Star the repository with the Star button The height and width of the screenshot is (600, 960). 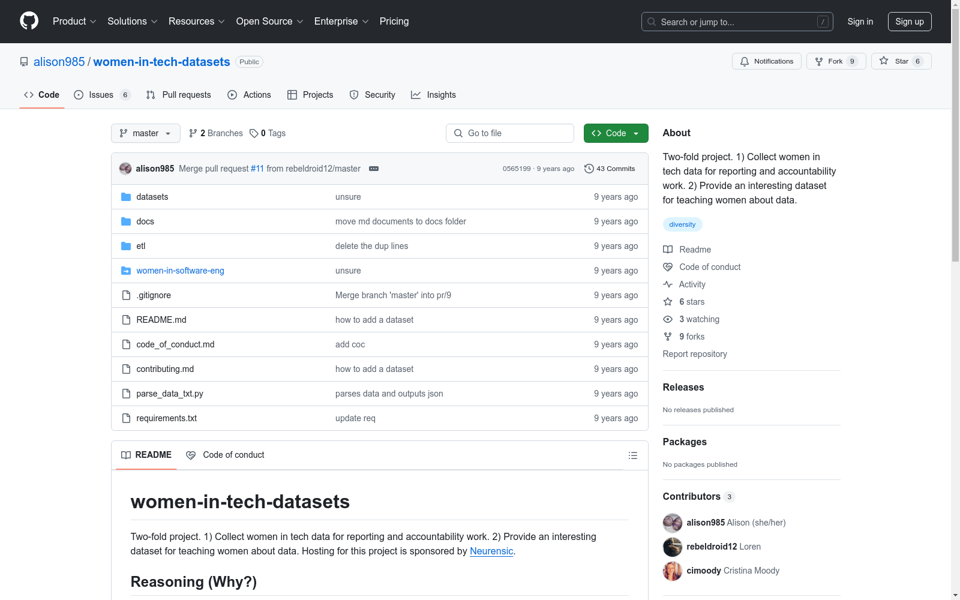(x=901, y=61)
